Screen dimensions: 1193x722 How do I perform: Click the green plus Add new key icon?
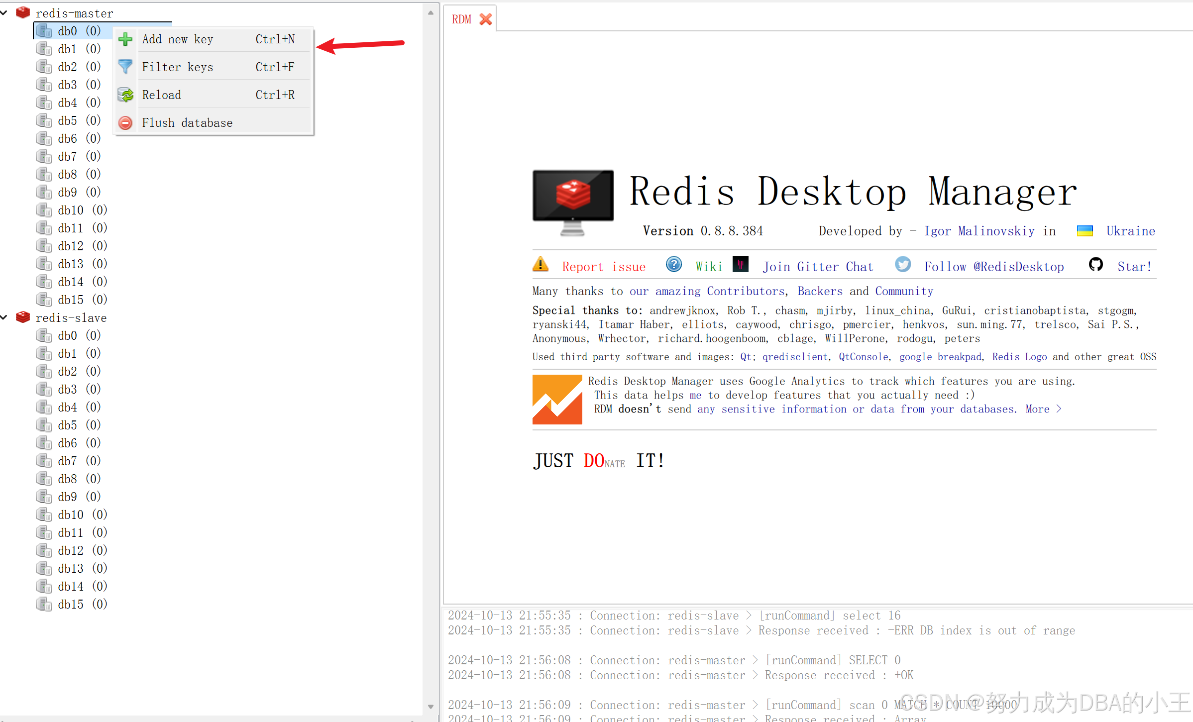pyautogui.click(x=126, y=39)
